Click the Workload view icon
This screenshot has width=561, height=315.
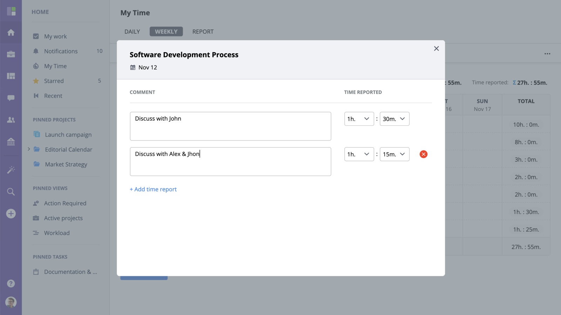tap(36, 233)
